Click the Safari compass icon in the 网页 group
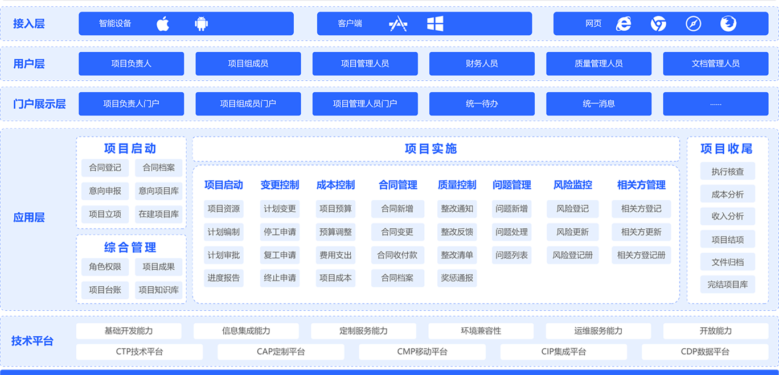779x375 pixels. click(693, 23)
